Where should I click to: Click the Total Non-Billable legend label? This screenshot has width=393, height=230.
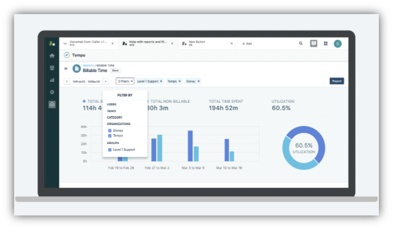(170, 101)
